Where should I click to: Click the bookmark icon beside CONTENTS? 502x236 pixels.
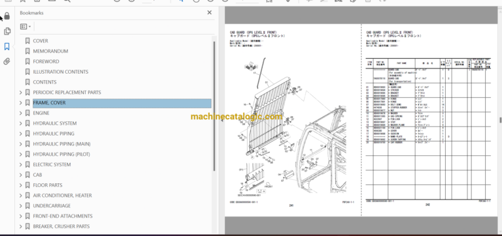27,82
